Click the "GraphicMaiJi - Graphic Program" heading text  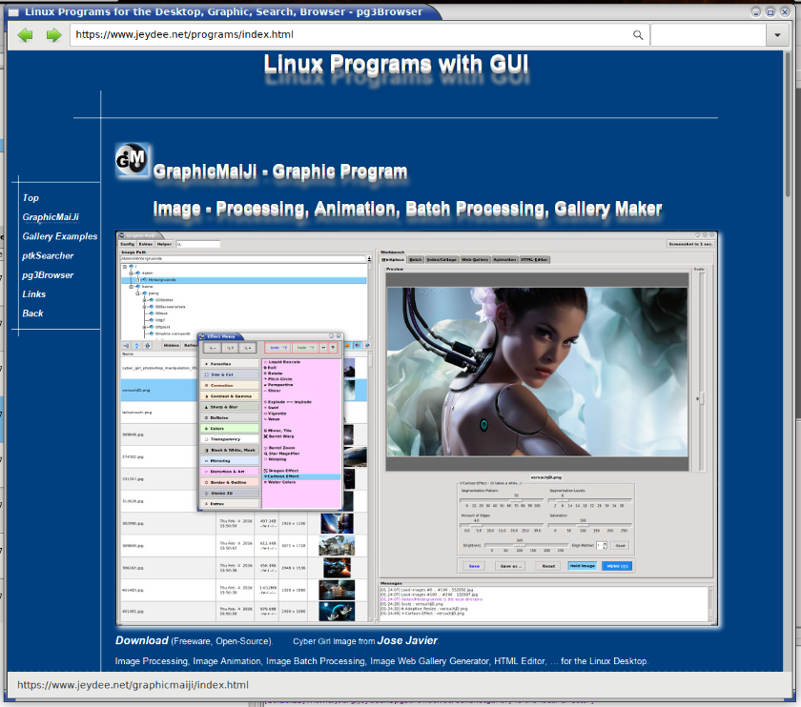280,172
